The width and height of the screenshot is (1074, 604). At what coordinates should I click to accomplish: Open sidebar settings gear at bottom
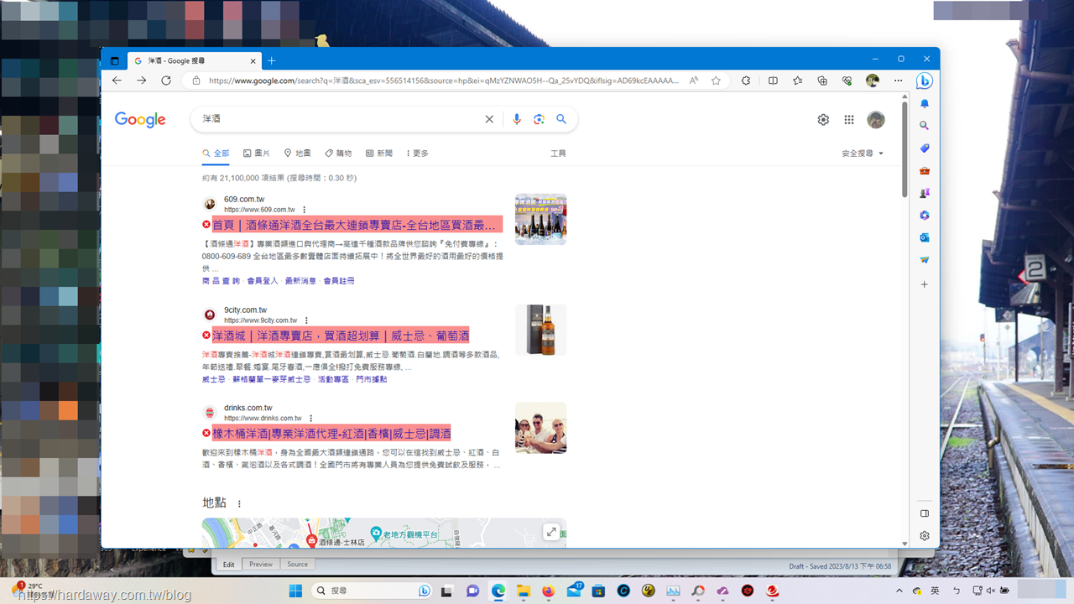tap(925, 535)
